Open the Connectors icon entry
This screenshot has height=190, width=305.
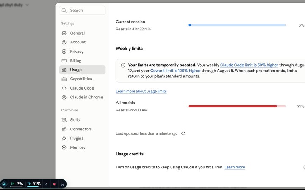pyautogui.click(x=64, y=129)
